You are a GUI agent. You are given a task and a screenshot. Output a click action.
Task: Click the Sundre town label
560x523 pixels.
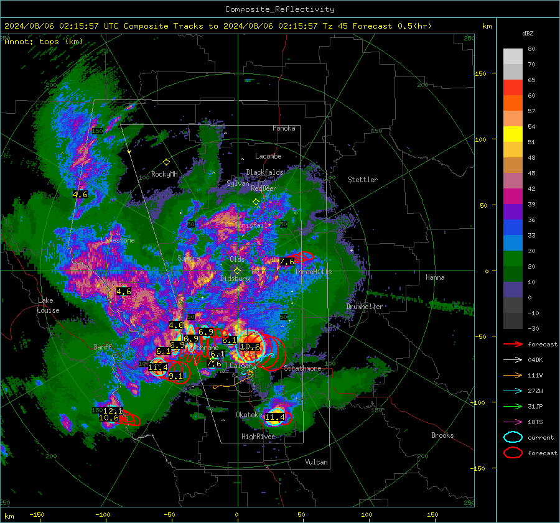[x=189, y=257]
